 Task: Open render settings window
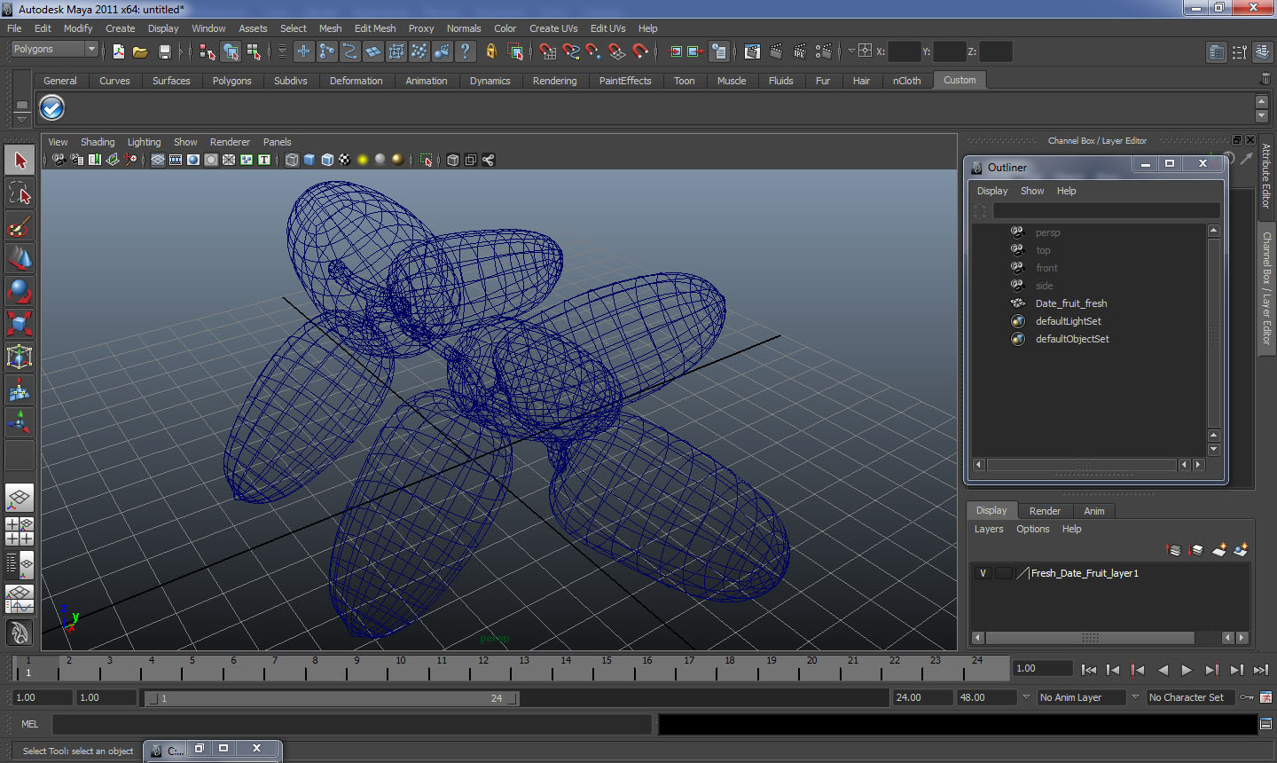tap(823, 51)
